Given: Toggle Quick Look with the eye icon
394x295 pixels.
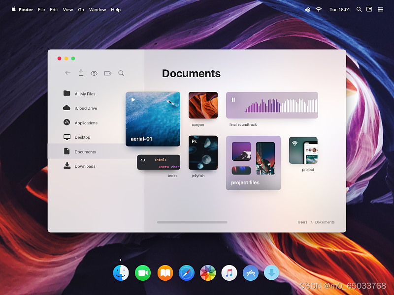Looking at the screenshot, I should click(x=94, y=73).
